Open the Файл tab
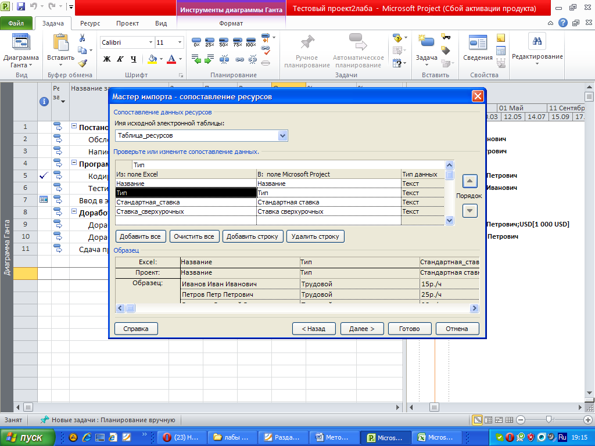This screenshot has width=595, height=446. (x=16, y=23)
